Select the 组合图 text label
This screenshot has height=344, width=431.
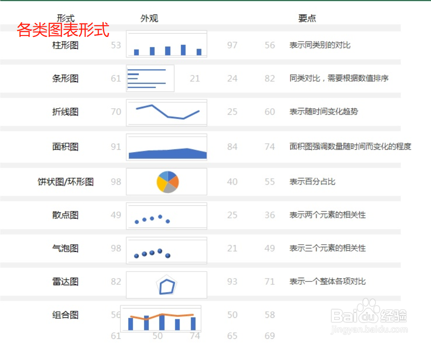65,315
